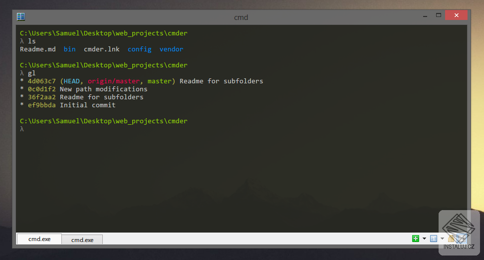Click commit hash 'ef9bbda'

tap(42, 105)
